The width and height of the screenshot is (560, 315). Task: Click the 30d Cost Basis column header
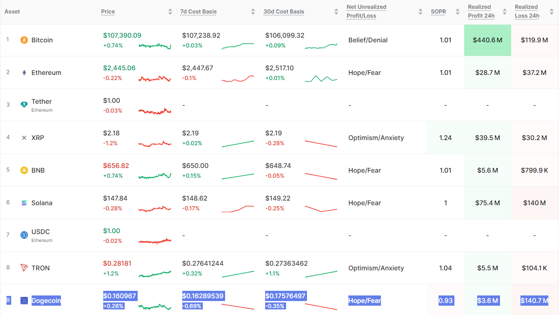(284, 11)
